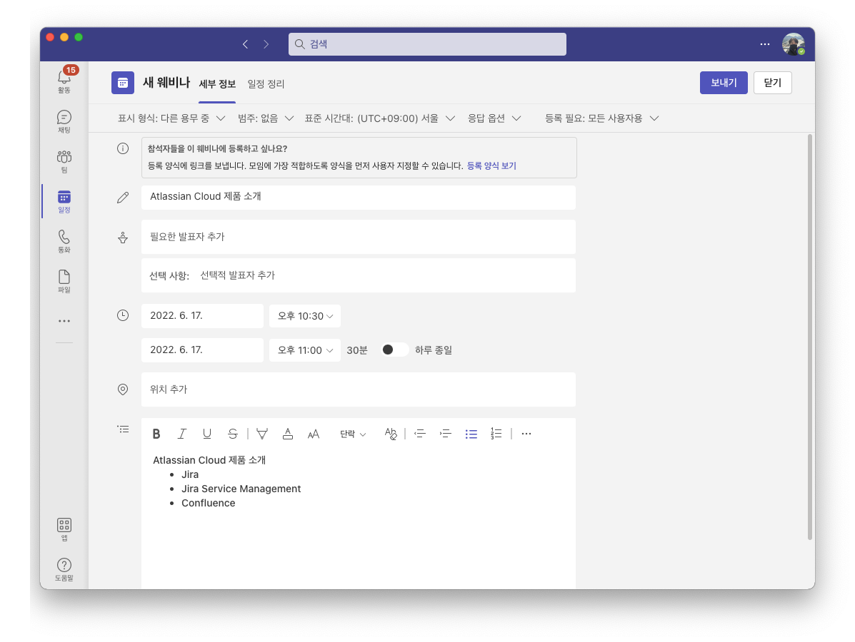Click the 보내기 send button
This screenshot has height=642, width=855.
(x=724, y=83)
